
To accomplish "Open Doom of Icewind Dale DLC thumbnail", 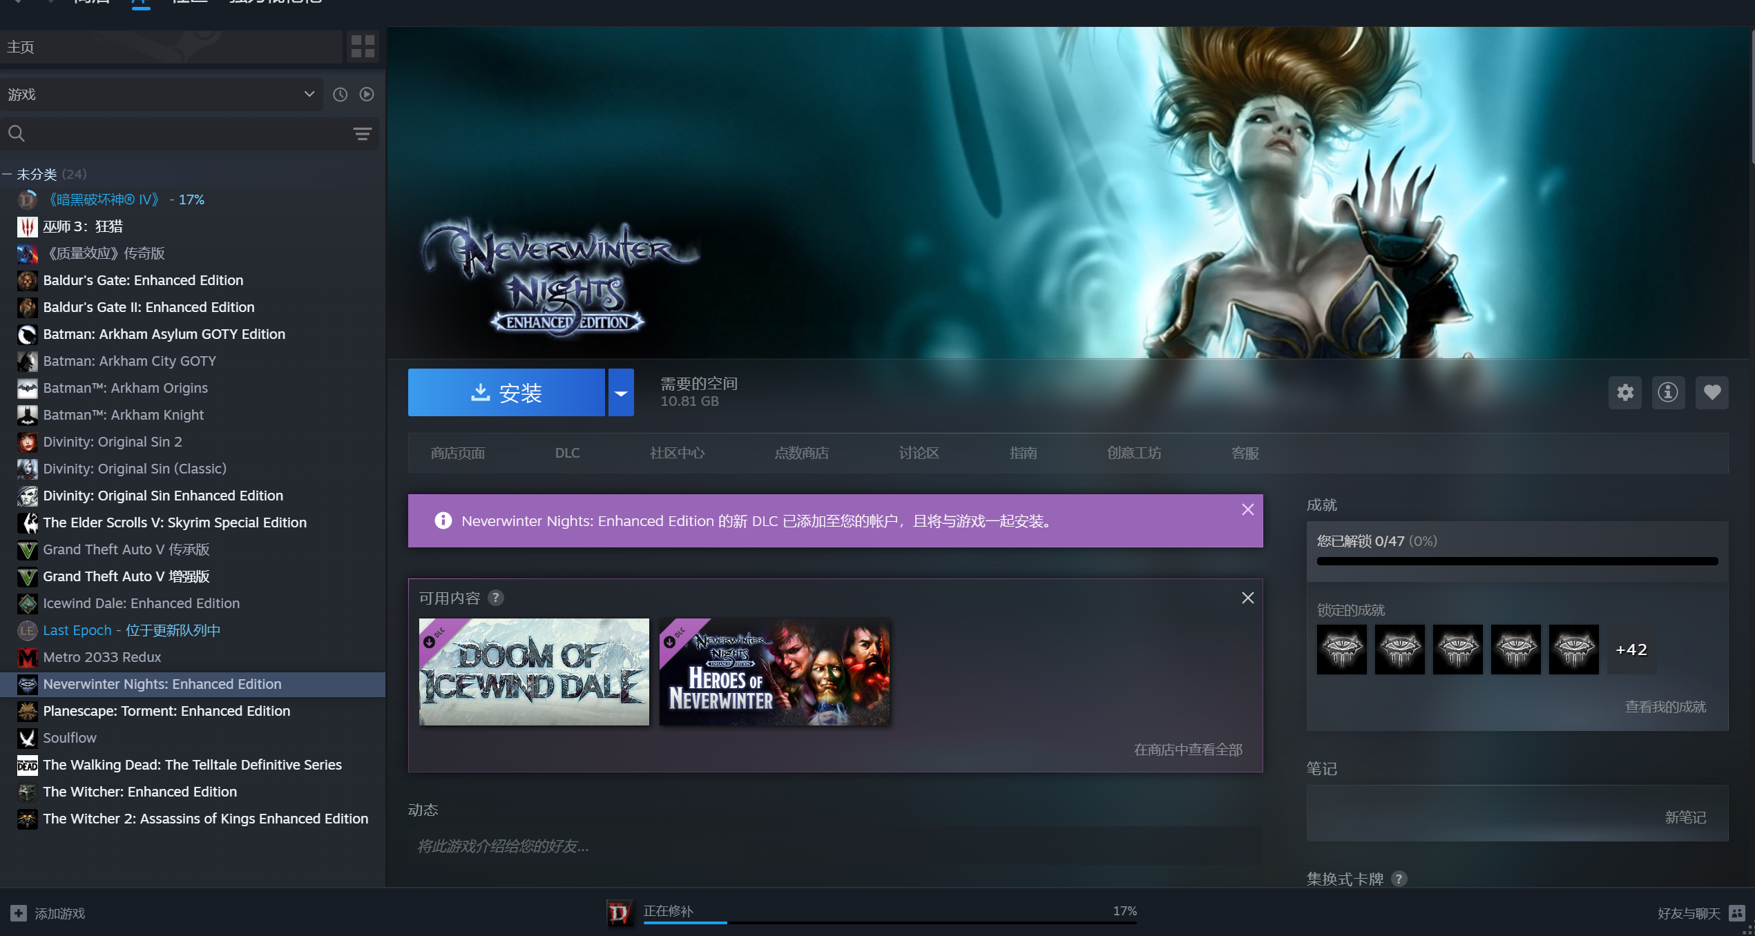I will tap(534, 672).
